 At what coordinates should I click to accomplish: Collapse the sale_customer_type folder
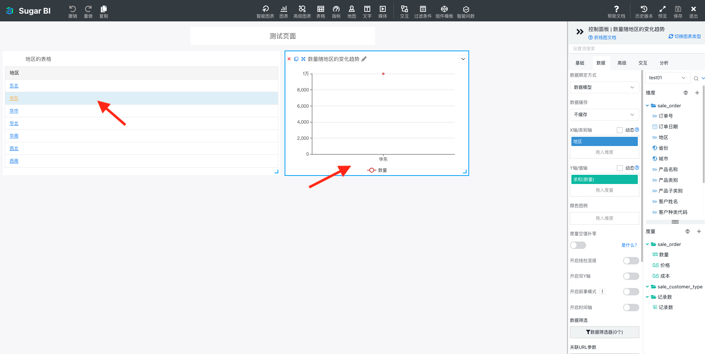click(x=647, y=287)
